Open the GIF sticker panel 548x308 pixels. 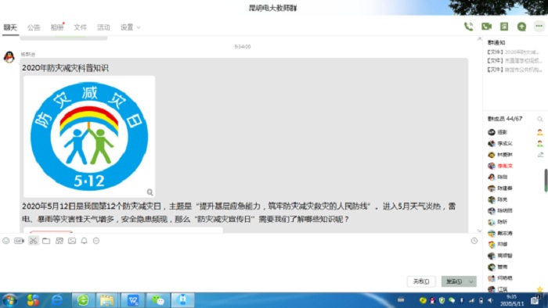19,241
